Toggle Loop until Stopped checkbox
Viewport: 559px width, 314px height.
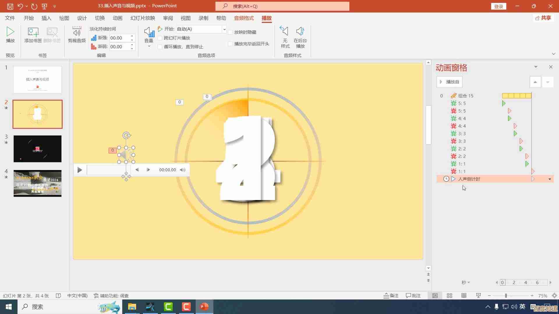click(160, 47)
